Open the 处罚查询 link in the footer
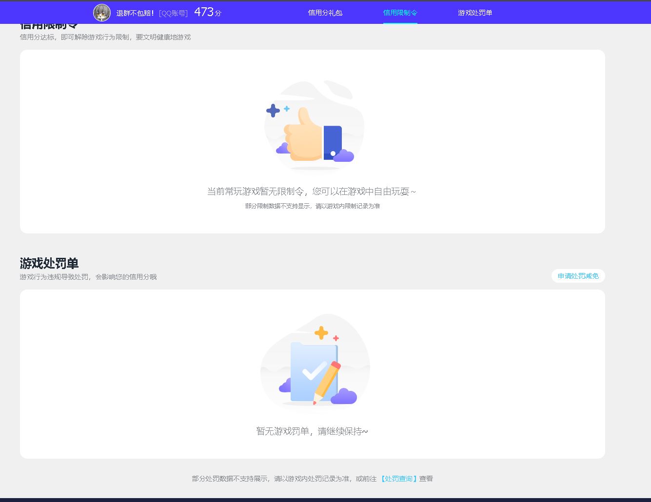 399,479
